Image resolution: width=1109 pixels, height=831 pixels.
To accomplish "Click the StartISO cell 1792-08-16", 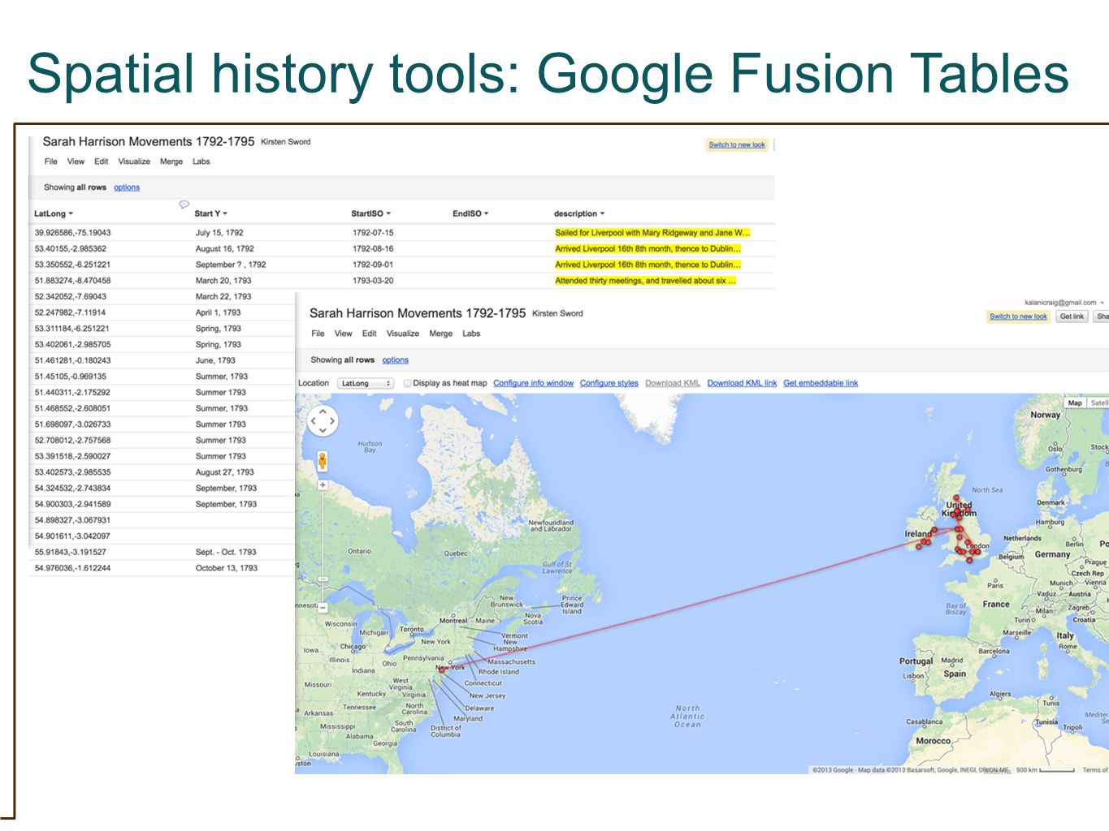I will point(373,249).
